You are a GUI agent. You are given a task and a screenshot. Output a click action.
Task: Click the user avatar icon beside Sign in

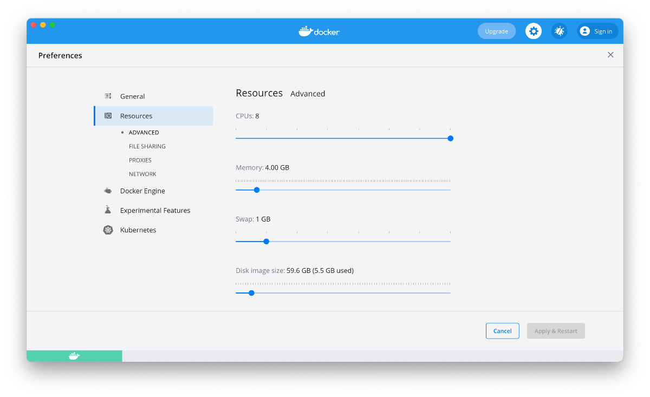coord(584,31)
